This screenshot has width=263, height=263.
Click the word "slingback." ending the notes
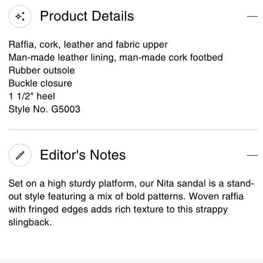click(30, 222)
